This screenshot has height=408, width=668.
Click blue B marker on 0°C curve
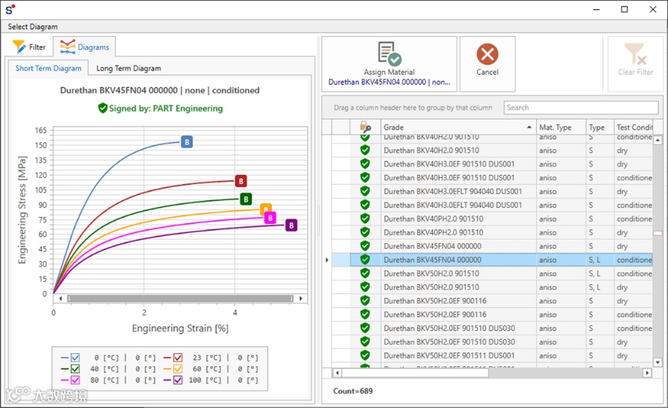click(187, 142)
